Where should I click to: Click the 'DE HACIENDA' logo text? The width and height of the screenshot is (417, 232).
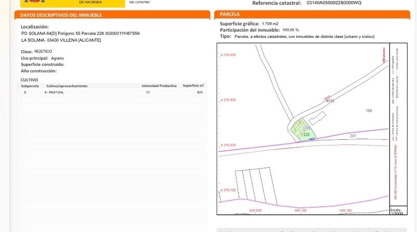[90, 2]
